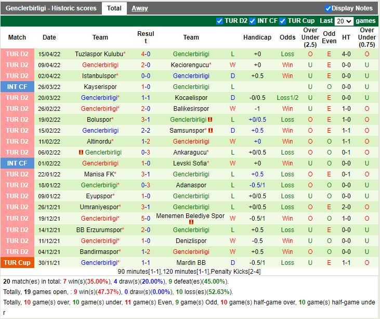Click the 52.63% loss percentage
380x319 pixels.
click(218, 292)
